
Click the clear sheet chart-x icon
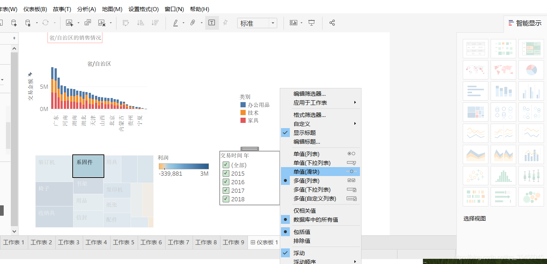[102, 23]
